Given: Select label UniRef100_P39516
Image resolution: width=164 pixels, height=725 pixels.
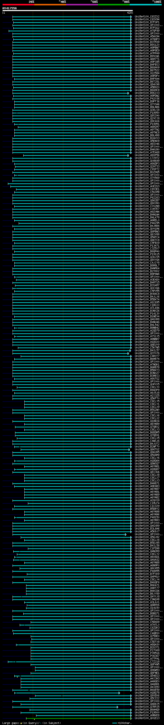Looking at the screenshot, I should [x=147, y=653].
